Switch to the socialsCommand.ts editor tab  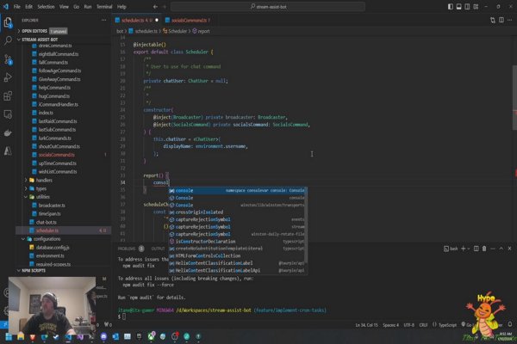pos(188,21)
